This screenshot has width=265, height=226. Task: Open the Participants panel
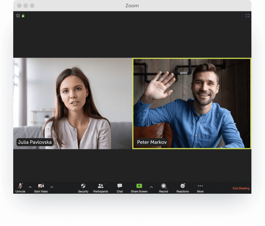pos(101,188)
